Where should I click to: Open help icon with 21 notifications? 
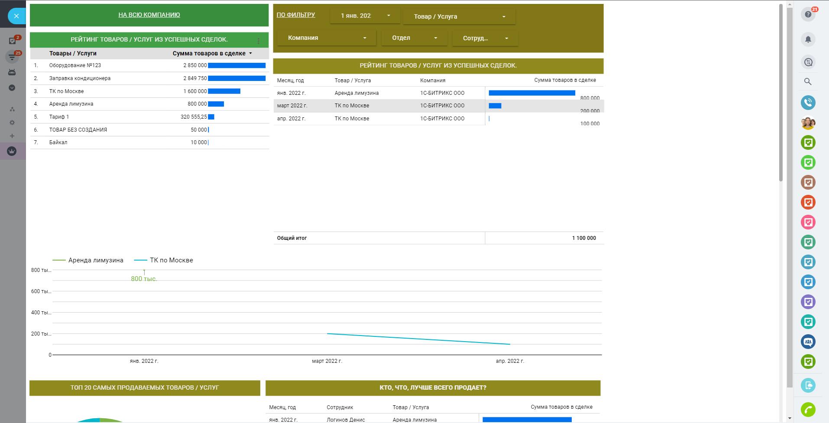point(808,14)
